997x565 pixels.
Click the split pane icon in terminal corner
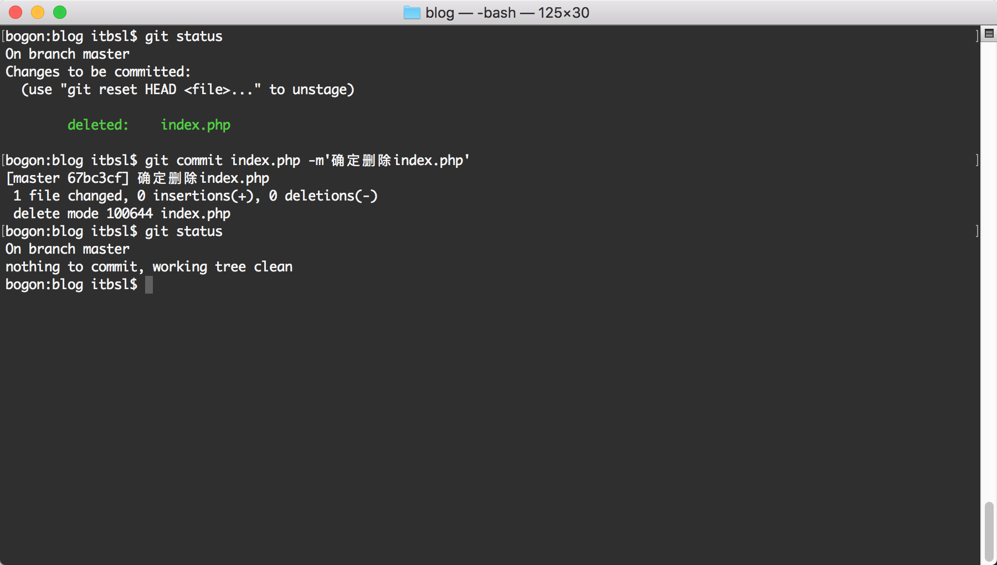coord(989,33)
